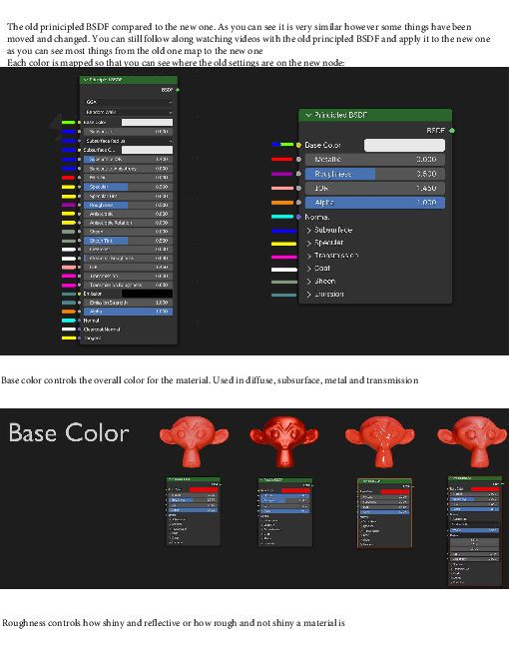
Task: Click the yellow Base Color socket on new node
Action: tap(298, 145)
